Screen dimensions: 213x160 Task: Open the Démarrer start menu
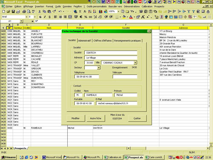[9, 157]
